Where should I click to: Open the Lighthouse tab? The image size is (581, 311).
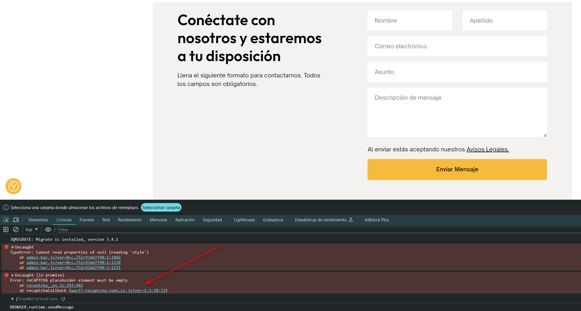(244, 220)
